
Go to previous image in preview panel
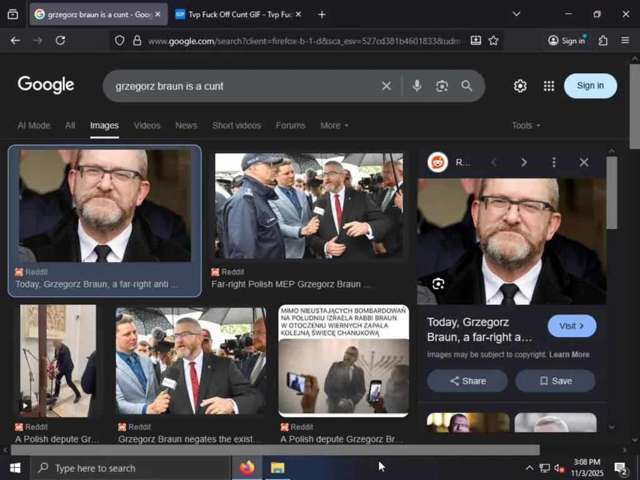tap(494, 162)
